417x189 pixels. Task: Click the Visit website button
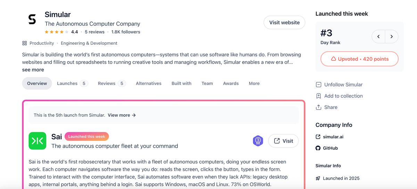tap(284, 23)
